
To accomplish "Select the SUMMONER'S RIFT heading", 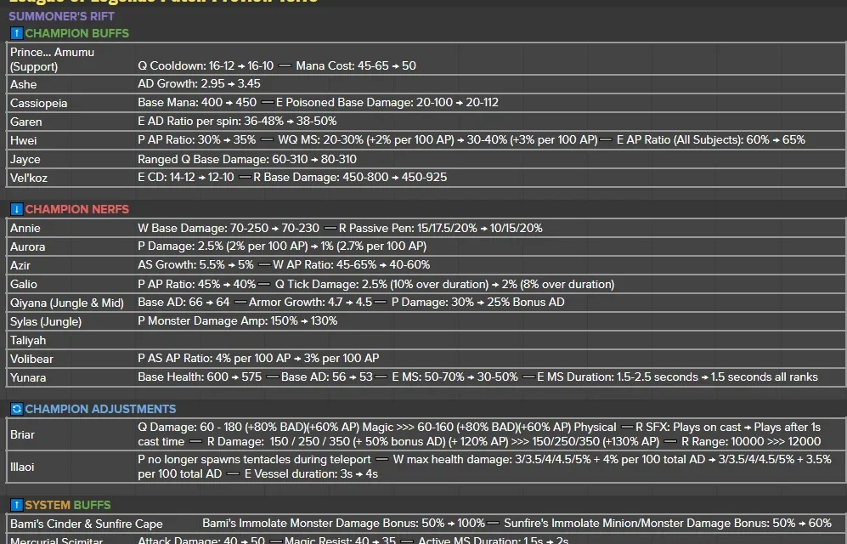I will coord(59,15).
